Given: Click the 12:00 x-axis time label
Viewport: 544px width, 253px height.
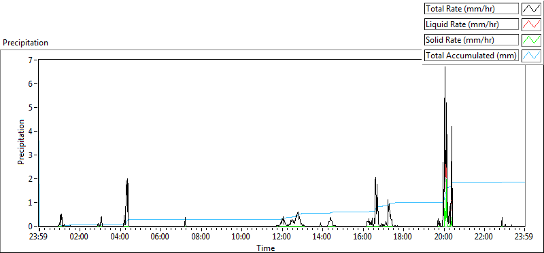Looking at the screenshot, I should (x=282, y=237).
